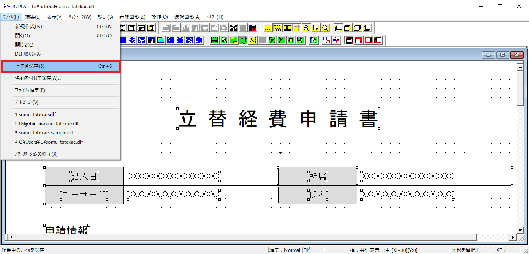Image resolution: width=529 pixels, height=254 pixels.
Task: Click アプリケーションの終了(X) to exit
Action: 36,154
